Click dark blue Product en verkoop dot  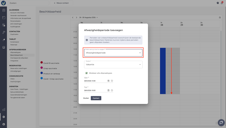tap(41, 73)
